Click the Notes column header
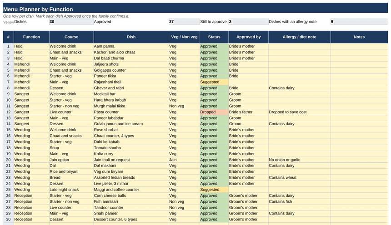391x225 pixels. point(359,37)
